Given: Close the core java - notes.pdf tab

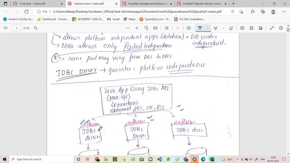Looking at the screenshot, I should pos(62,4).
